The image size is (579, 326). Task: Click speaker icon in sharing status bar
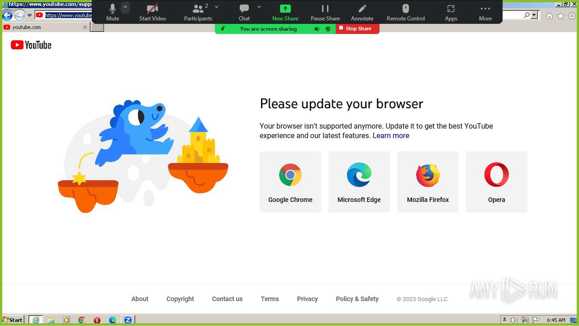coord(317,29)
